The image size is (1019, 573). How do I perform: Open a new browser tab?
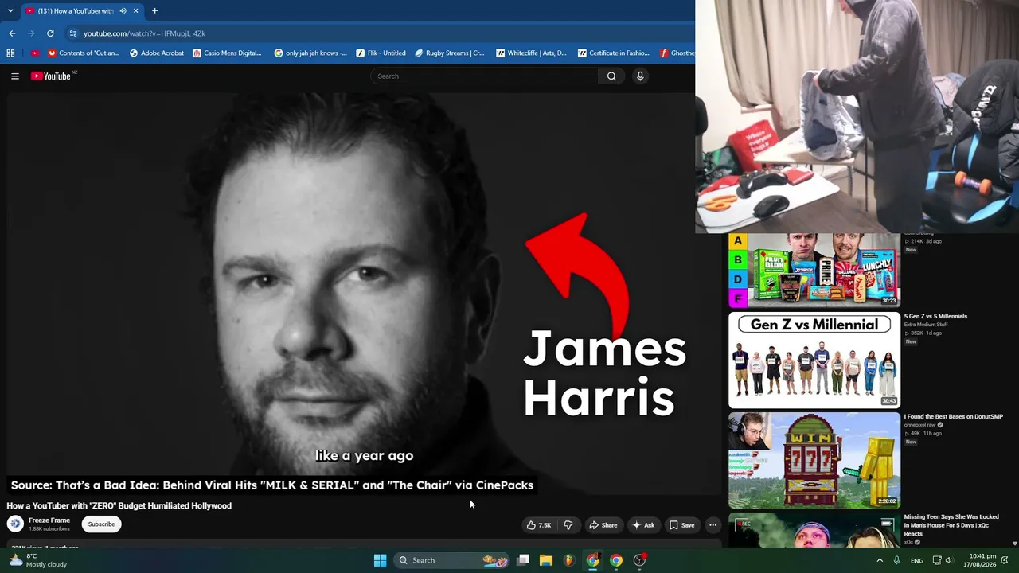[154, 11]
